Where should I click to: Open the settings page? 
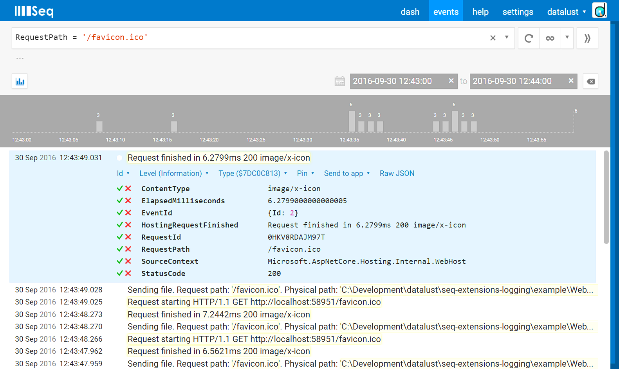(x=518, y=12)
